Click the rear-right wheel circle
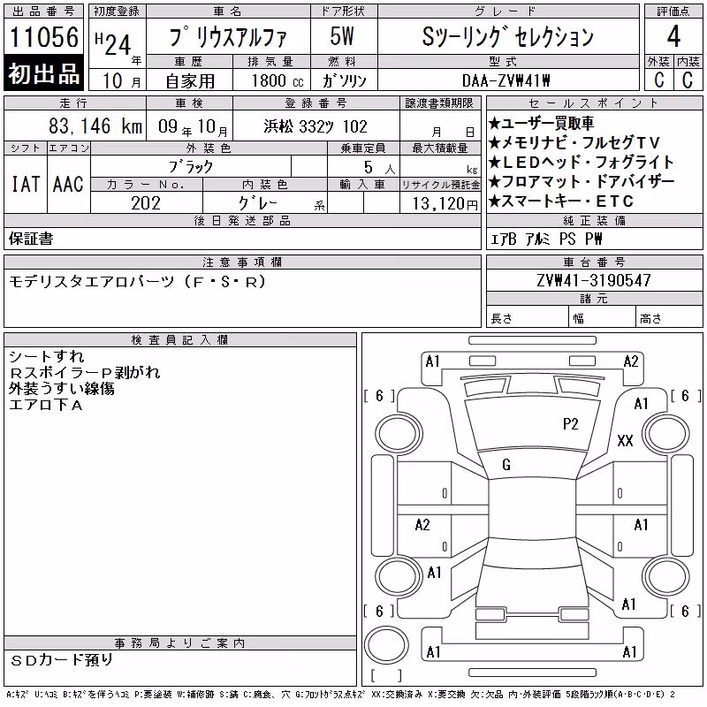Image resolution: width=707 pixels, height=707 pixels. (x=666, y=576)
